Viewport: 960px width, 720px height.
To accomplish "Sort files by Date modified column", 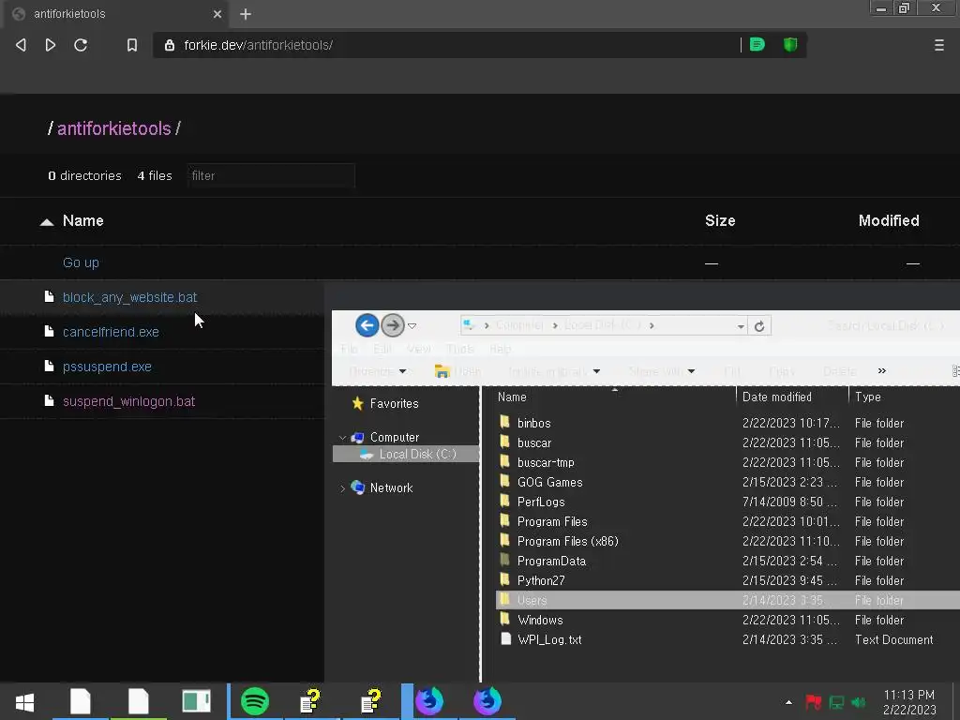I will pyautogui.click(x=777, y=397).
